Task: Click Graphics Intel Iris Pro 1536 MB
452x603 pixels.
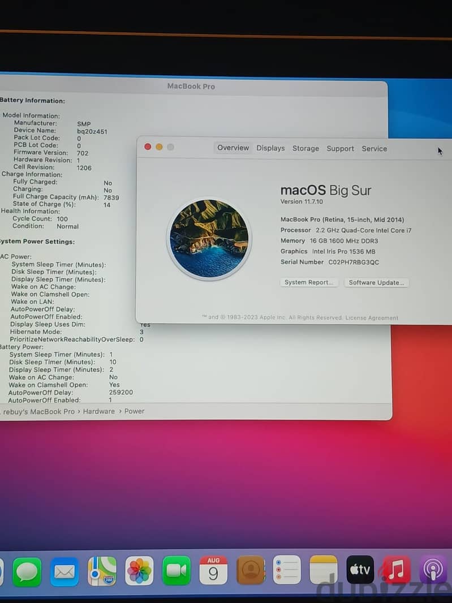Action: (328, 252)
